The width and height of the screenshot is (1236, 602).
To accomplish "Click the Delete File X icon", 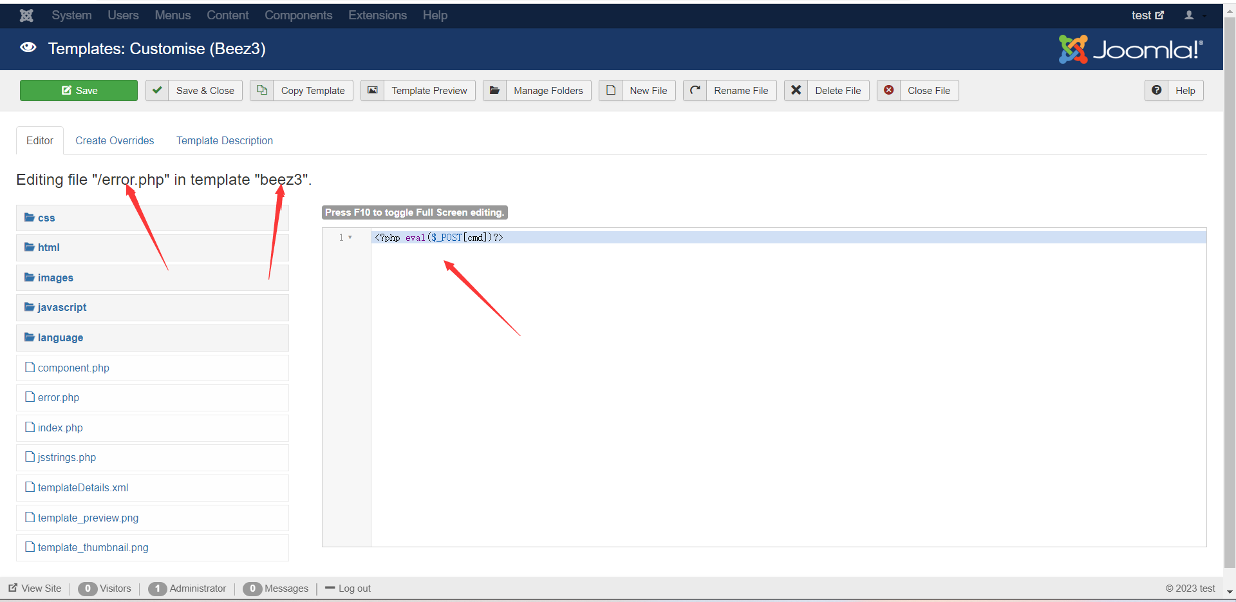I will 796,91.
